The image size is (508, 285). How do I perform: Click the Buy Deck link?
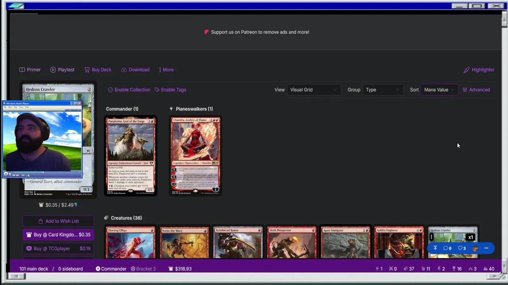[x=98, y=70]
